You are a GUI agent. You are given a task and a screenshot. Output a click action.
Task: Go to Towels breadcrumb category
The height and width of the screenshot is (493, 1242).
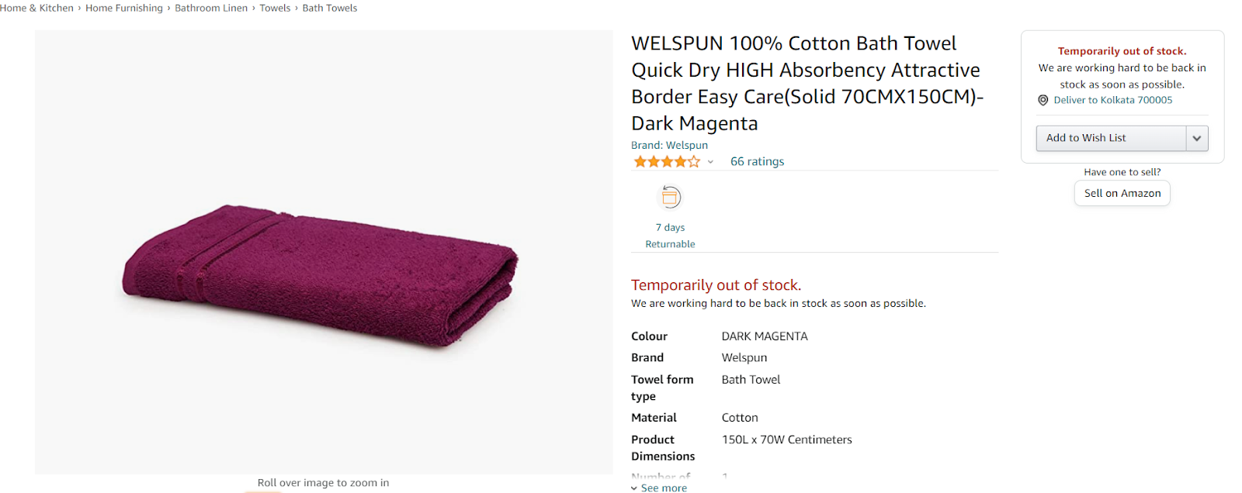[x=275, y=8]
